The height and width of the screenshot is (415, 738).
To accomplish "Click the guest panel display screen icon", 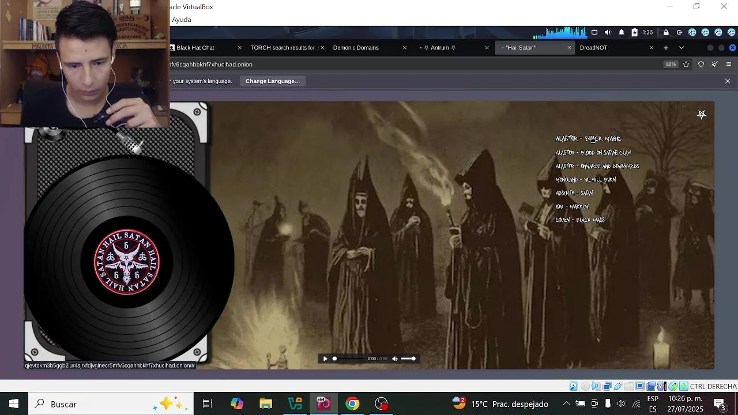I will (x=594, y=32).
